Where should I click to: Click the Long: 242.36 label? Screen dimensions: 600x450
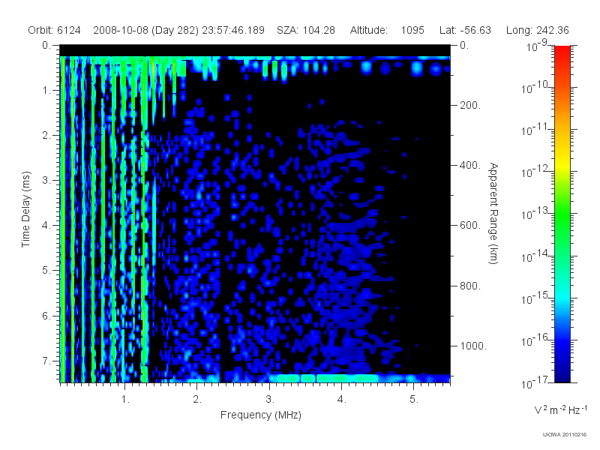537,30
